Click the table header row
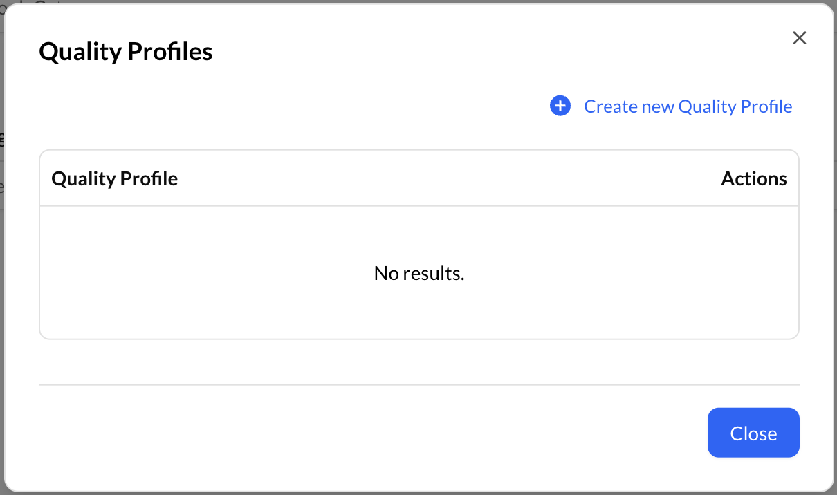This screenshot has width=837, height=495. point(419,178)
